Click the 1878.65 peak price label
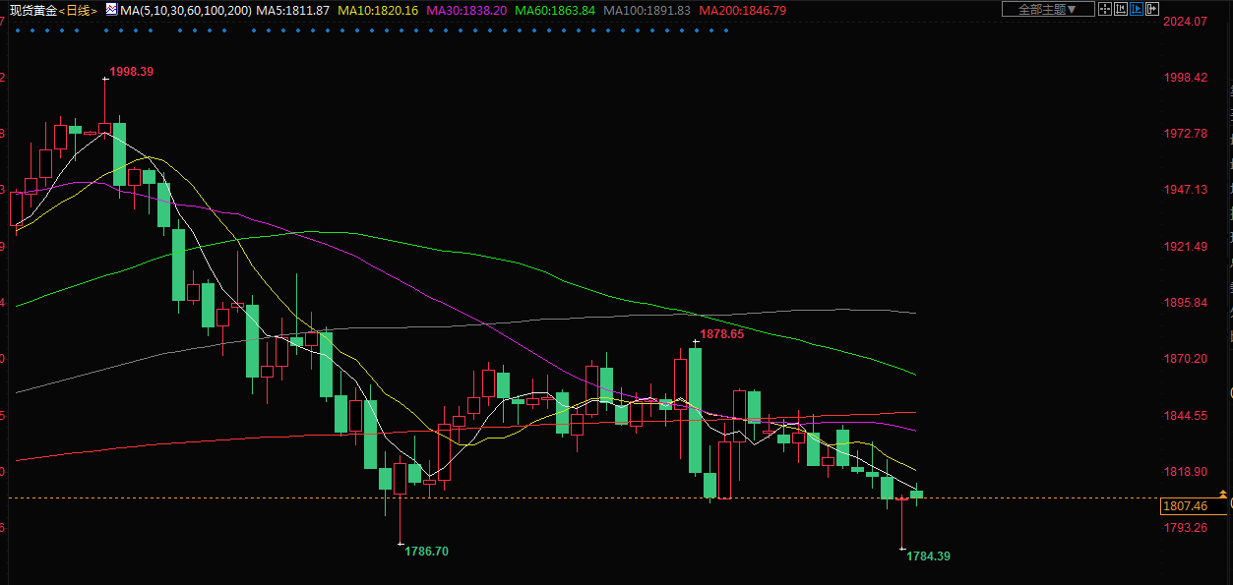The height and width of the screenshot is (585, 1233). (x=721, y=334)
